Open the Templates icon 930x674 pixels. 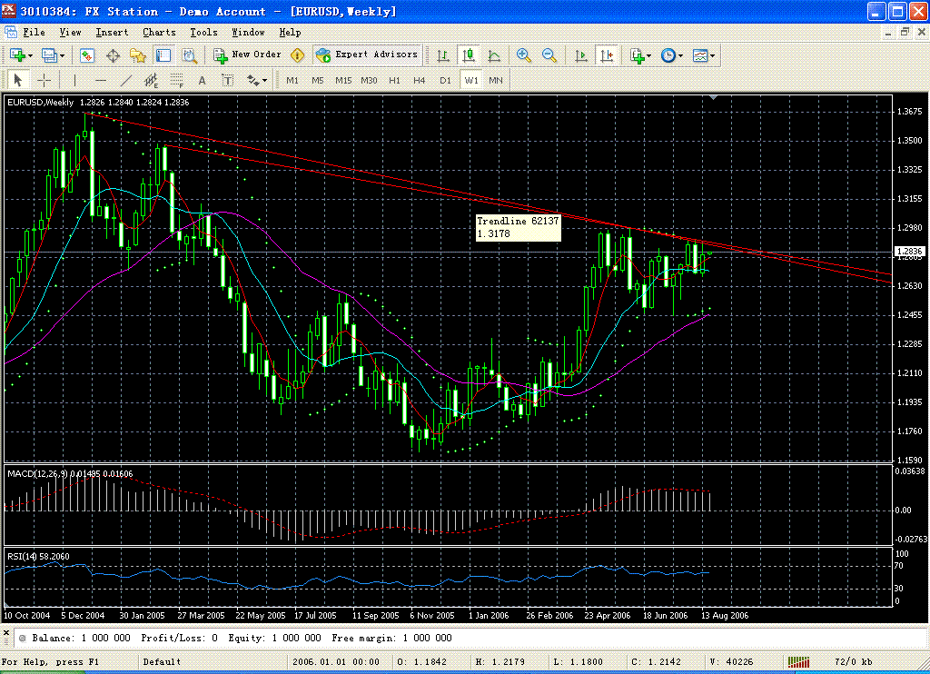tap(700, 55)
